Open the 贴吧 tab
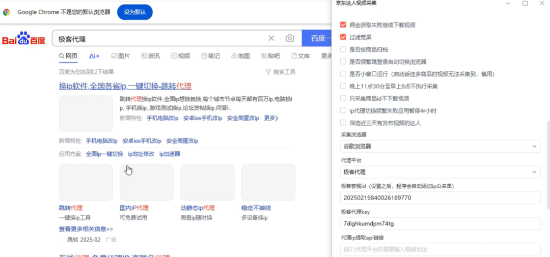The height and width of the screenshot is (257, 550). click(271, 56)
